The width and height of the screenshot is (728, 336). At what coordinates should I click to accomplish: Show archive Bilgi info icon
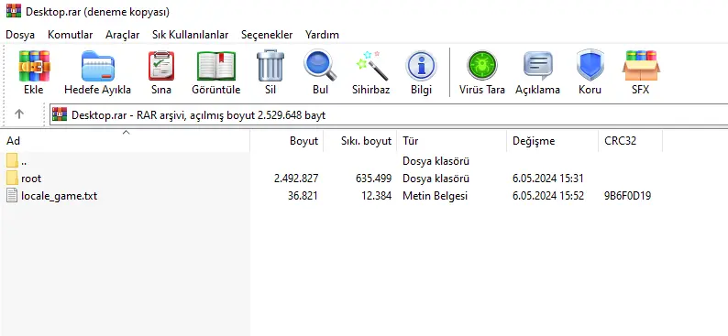tap(421, 66)
